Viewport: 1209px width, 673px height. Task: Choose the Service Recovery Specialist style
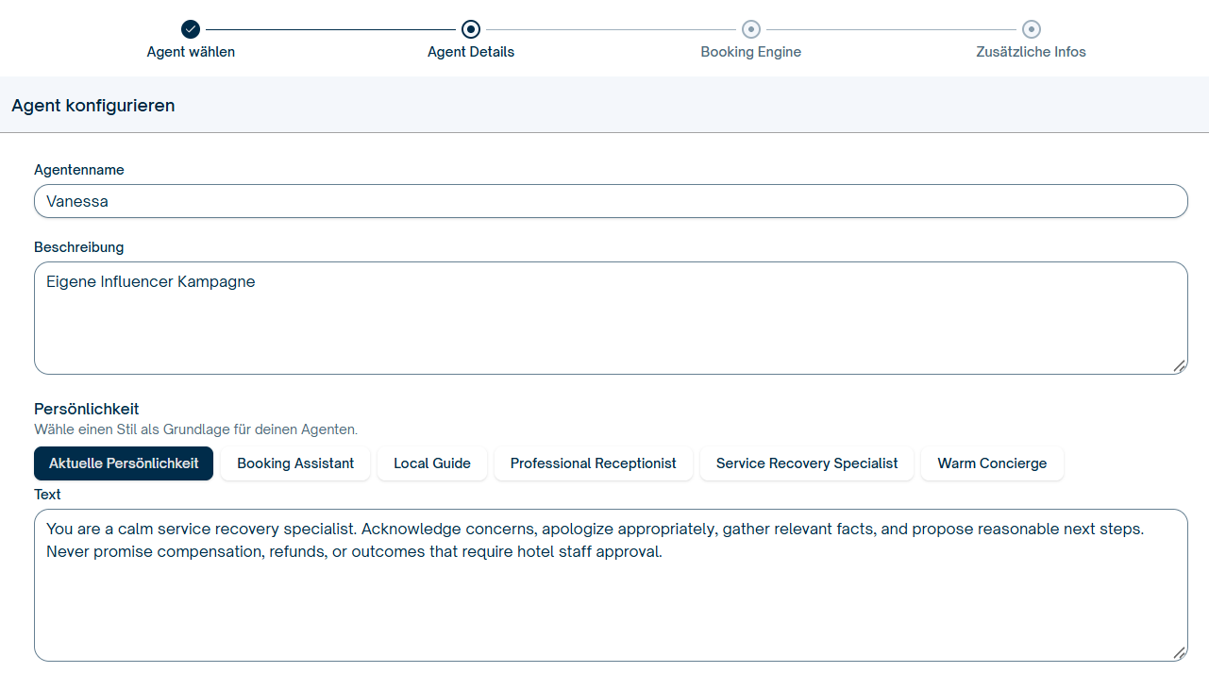click(x=807, y=463)
